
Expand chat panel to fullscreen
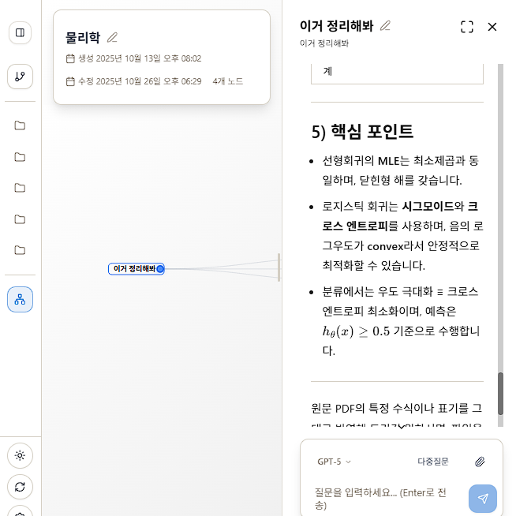(467, 27)
